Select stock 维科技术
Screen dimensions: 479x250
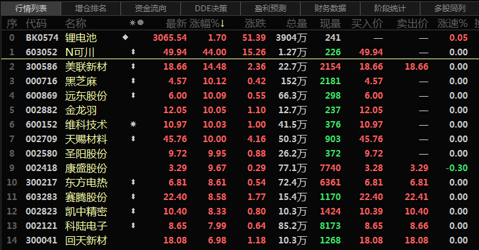click(x=86, y=125)
